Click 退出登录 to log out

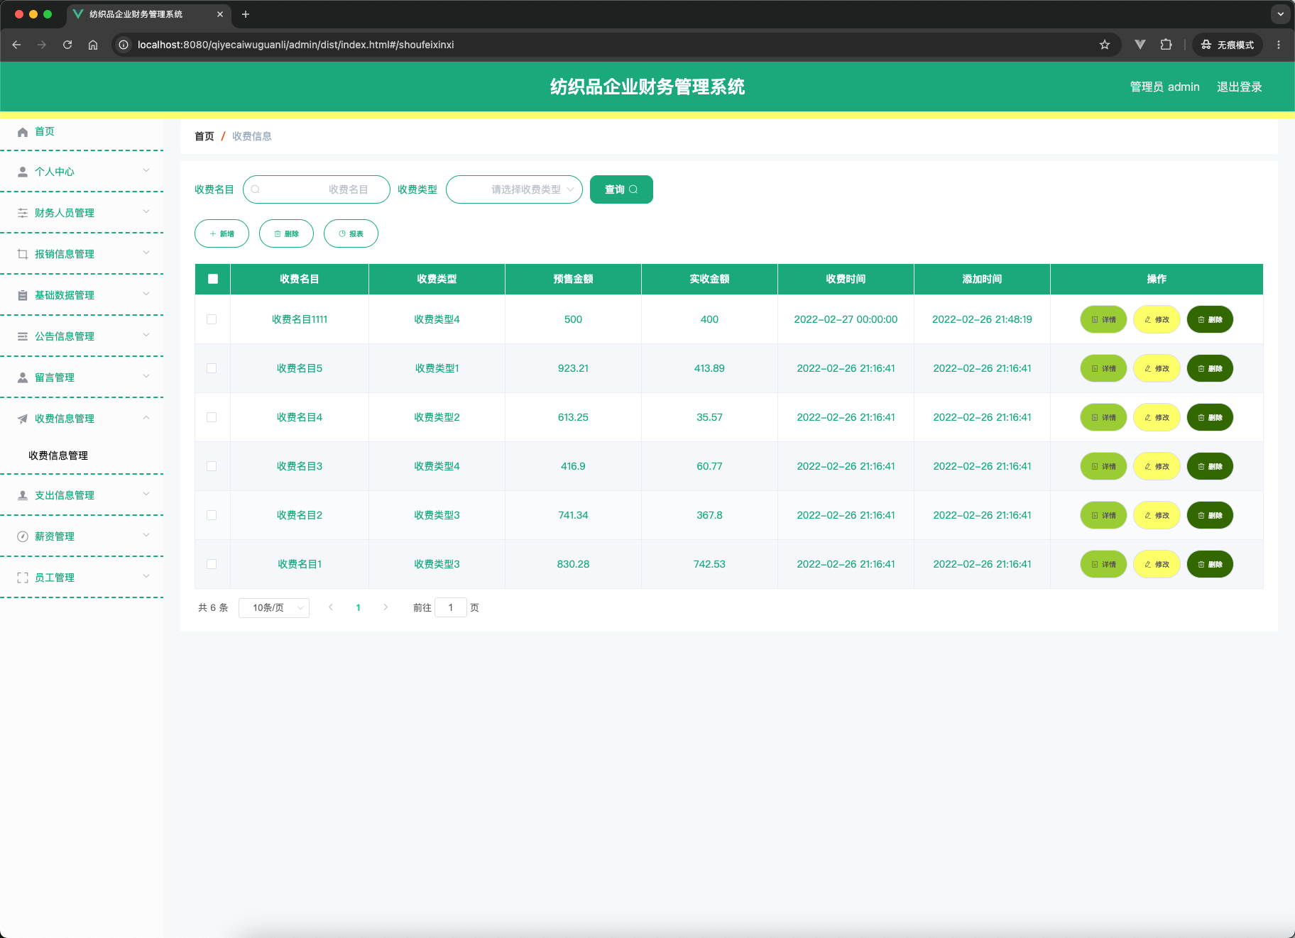1239,87
